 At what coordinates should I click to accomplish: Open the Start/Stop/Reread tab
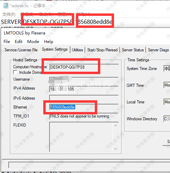(102, 50)
